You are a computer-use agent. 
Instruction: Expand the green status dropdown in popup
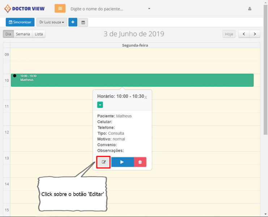point(100,105)
